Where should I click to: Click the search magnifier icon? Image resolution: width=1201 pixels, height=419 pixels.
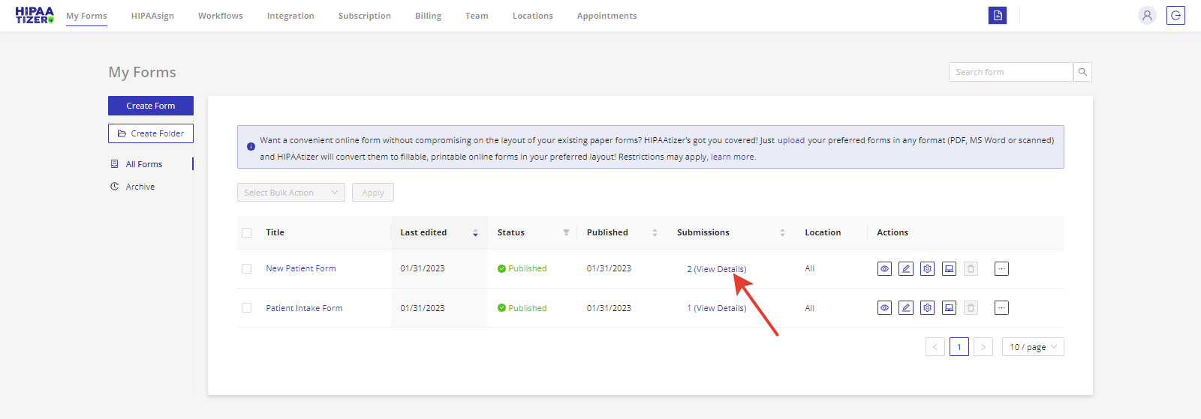coord(1082,72)
